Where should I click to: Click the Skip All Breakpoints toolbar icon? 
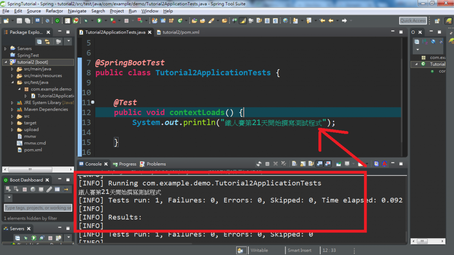click(x=47, y=21)
